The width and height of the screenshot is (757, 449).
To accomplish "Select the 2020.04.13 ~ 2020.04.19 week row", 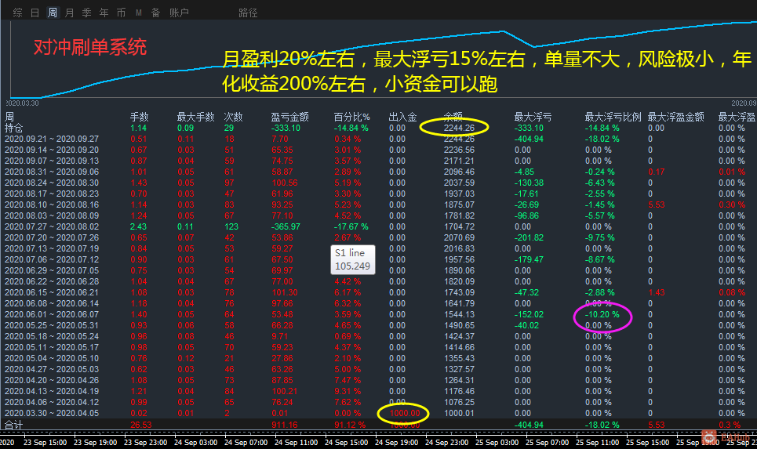I will click(x=52, y=391).
